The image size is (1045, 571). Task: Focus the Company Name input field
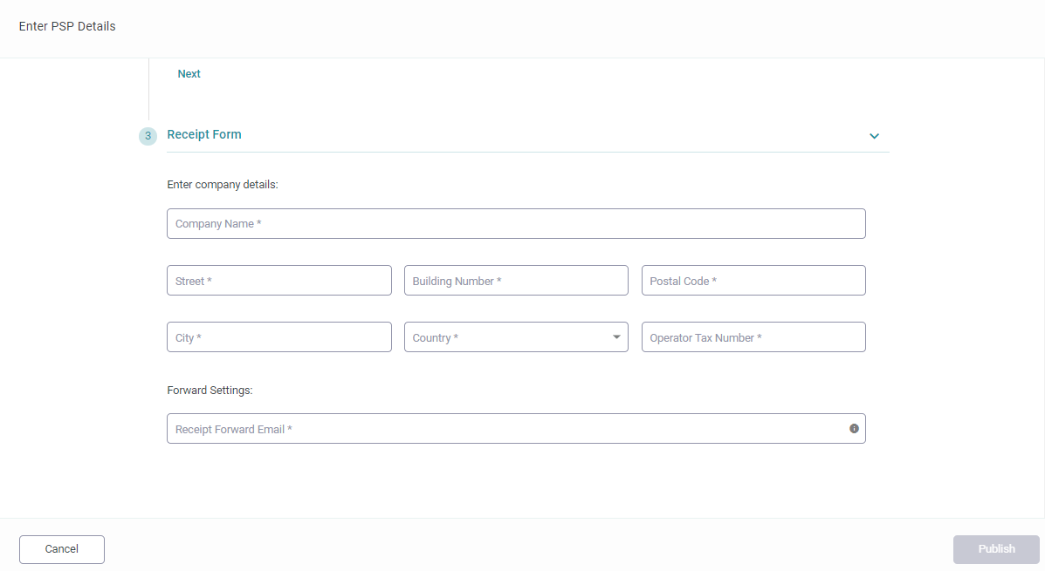coord(516,223)
